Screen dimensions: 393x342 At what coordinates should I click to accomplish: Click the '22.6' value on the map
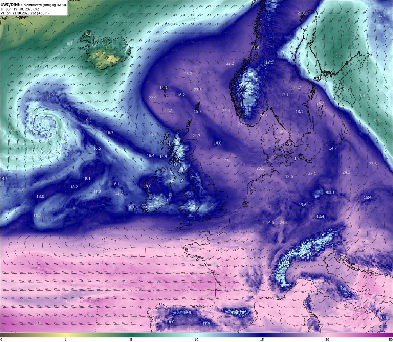pos(373,164)
